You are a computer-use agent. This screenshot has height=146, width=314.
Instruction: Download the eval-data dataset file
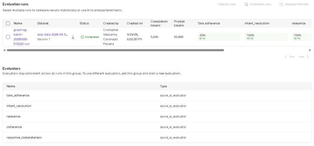(x=73, y=37)
